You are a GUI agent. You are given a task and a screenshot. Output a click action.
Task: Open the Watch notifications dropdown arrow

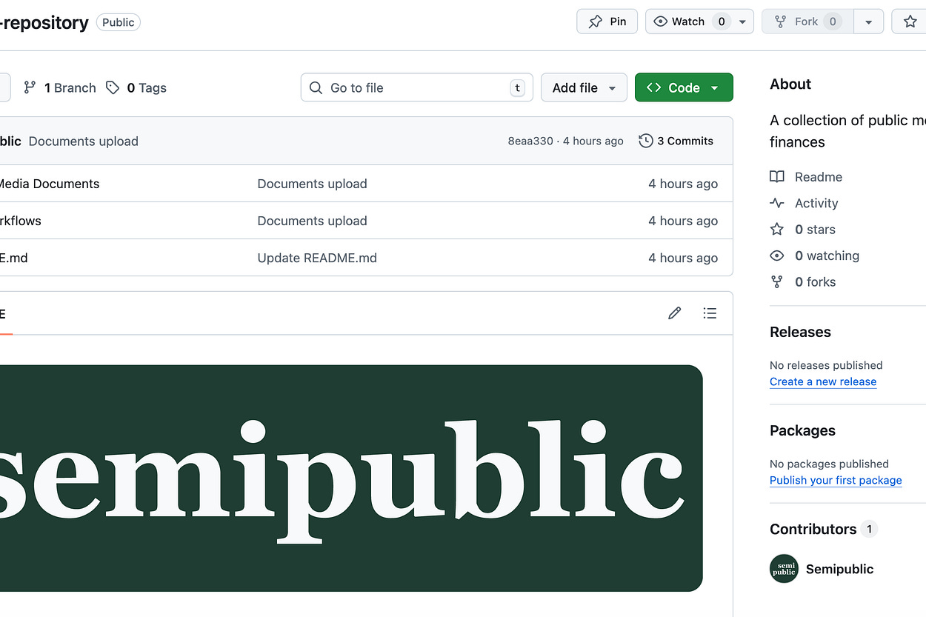742,21
